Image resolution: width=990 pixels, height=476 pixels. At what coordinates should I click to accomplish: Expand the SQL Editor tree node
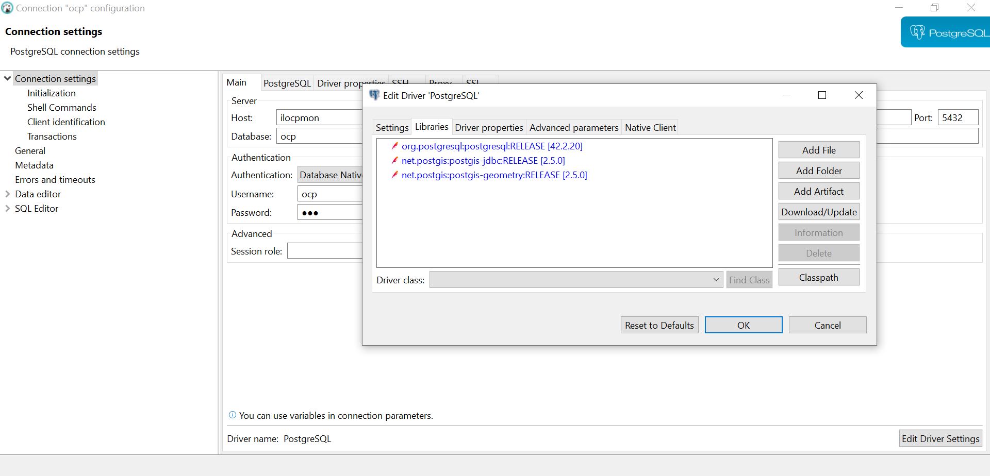[x=7, y=208]
